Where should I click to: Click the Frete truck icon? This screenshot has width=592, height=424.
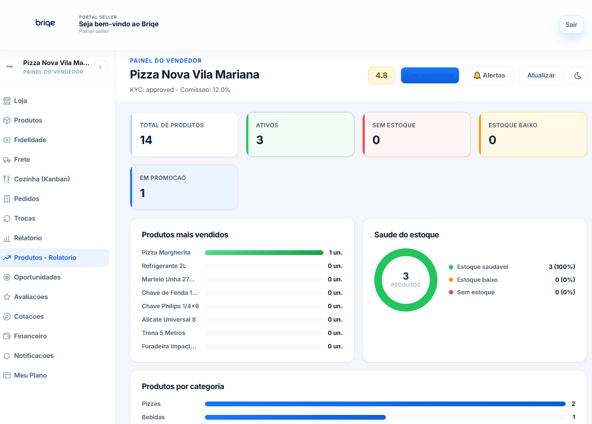[x=7, y=159]
